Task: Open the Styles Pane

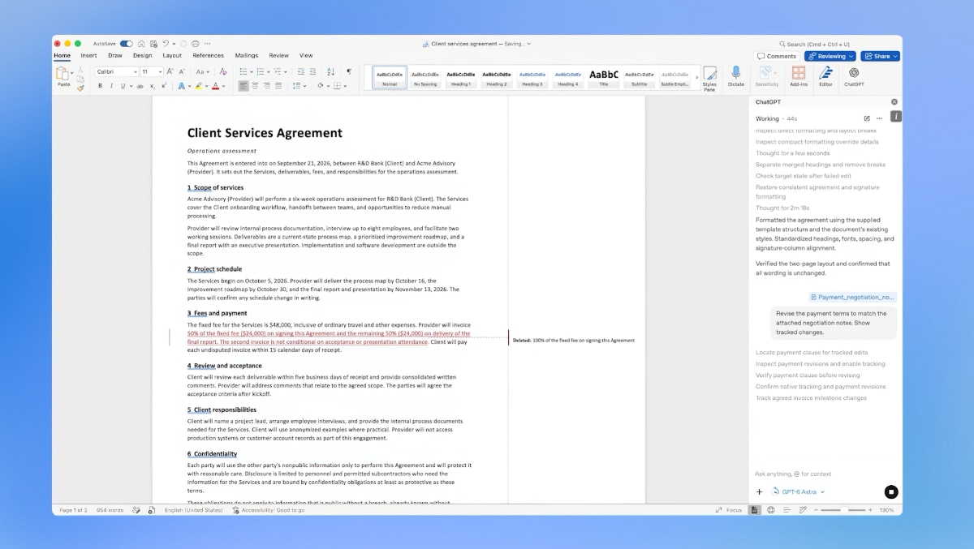Action: click(709, 78)
